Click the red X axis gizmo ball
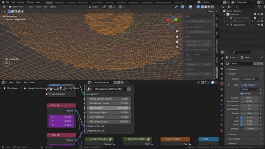 pyautogui.click(x=168, y=20)
